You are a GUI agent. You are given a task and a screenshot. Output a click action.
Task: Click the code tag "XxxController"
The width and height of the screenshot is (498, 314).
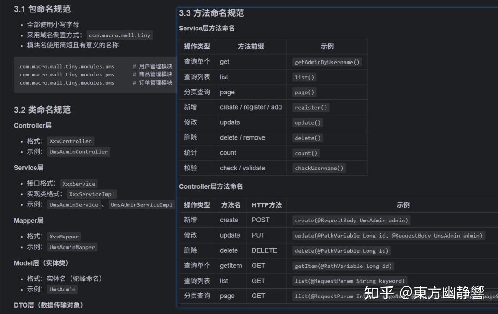coord(71,141)
